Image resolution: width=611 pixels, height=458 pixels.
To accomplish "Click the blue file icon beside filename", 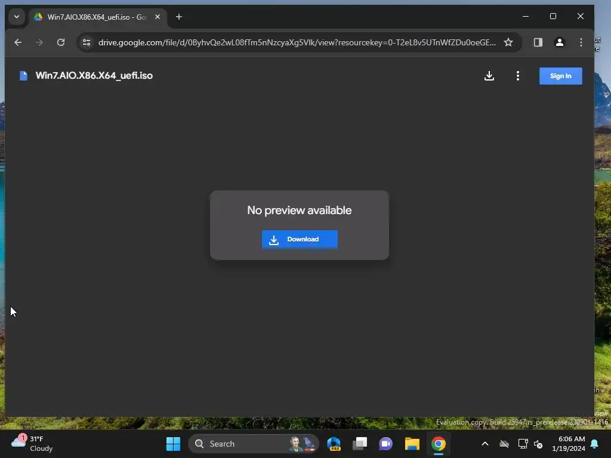I will [23, 76].
